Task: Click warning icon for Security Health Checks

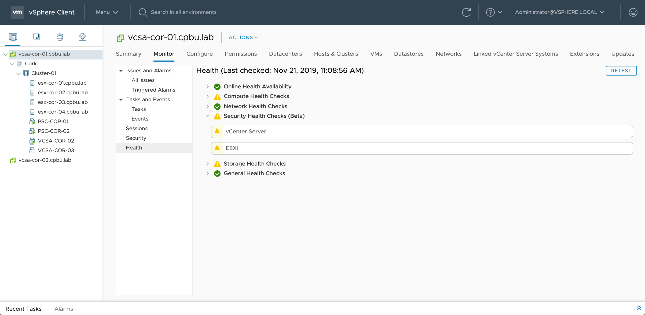Action: (x=217, y=116)
